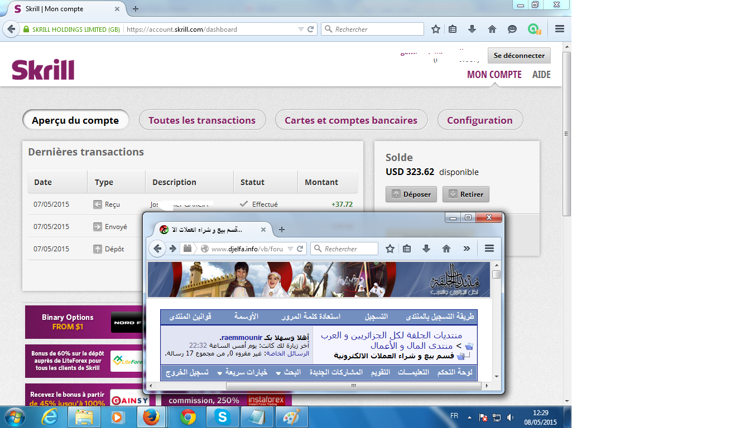Reload the djelfa forum page

[x=300, y=249]
